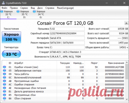
Task: Click the blue status orb for drive G:
Action: [34, 12]
